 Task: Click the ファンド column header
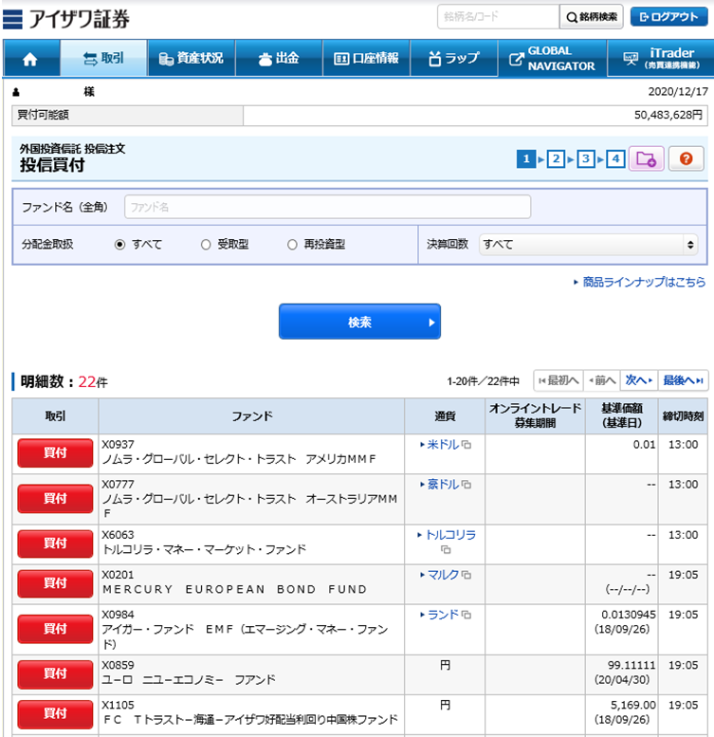pyautogui.click(x=252, y=416)
